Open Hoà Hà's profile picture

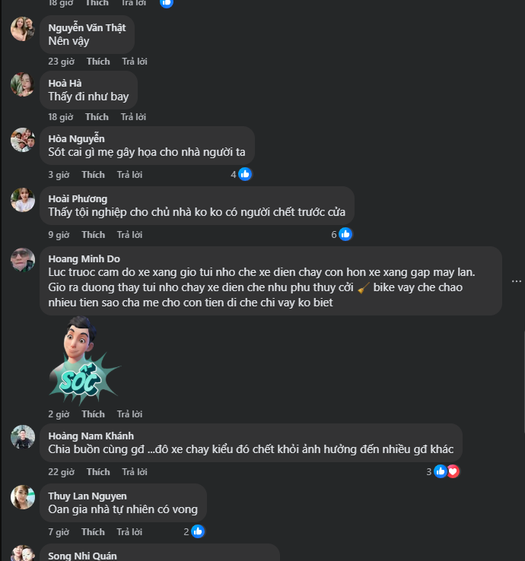click(22, 84)
